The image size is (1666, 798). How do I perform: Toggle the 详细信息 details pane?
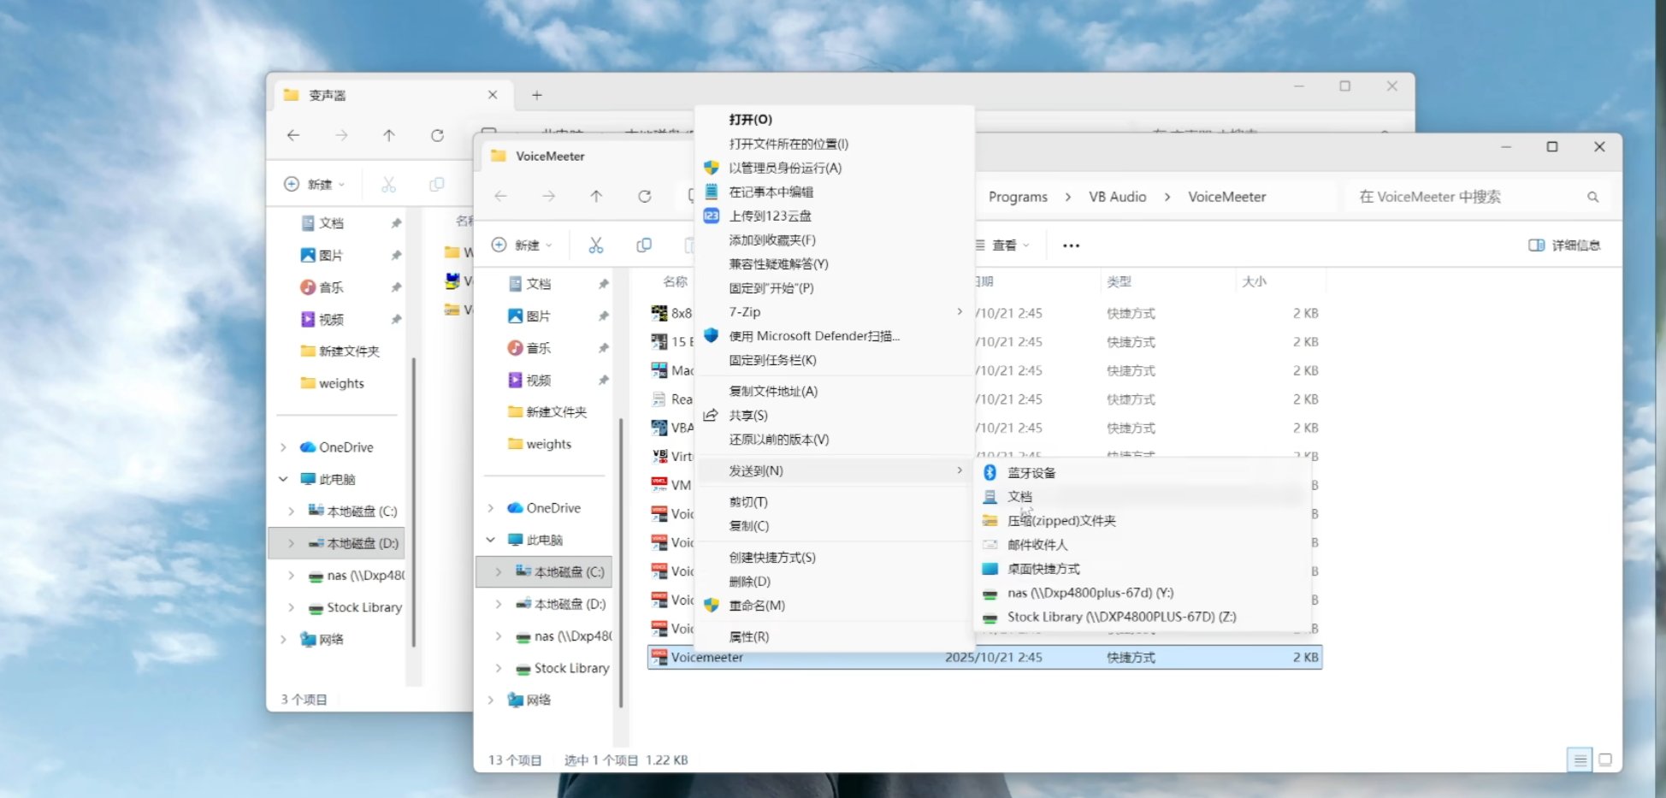pos(1564,245)
